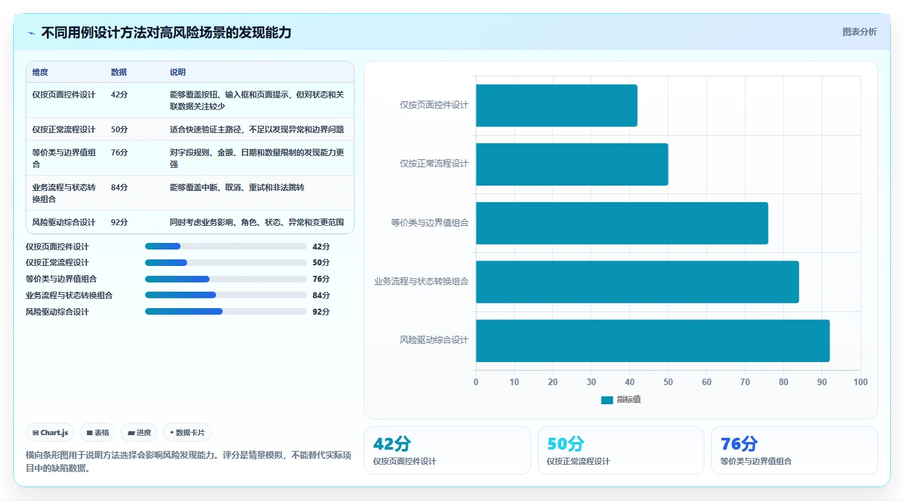Select the 表格 tag chip
The image size is (904, 501).
98,433
